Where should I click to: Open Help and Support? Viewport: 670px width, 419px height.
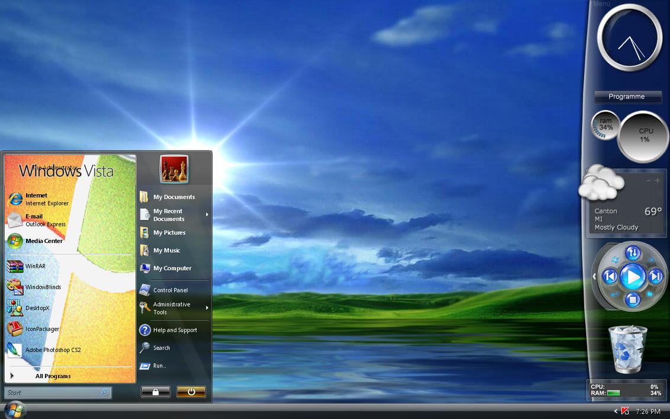(168, 330)
